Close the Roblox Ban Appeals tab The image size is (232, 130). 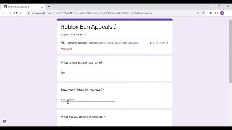click(x=42, y=6)
